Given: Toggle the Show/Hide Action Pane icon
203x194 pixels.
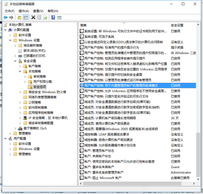Looking at the screenshot, I should point(59,17).
